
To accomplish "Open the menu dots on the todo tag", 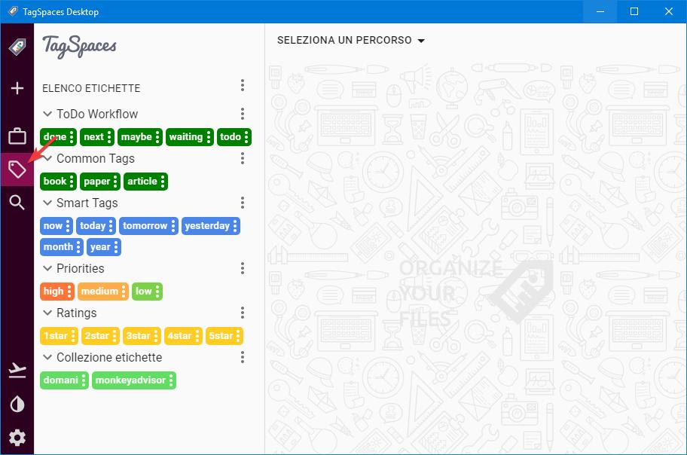I will pos(246,137).
